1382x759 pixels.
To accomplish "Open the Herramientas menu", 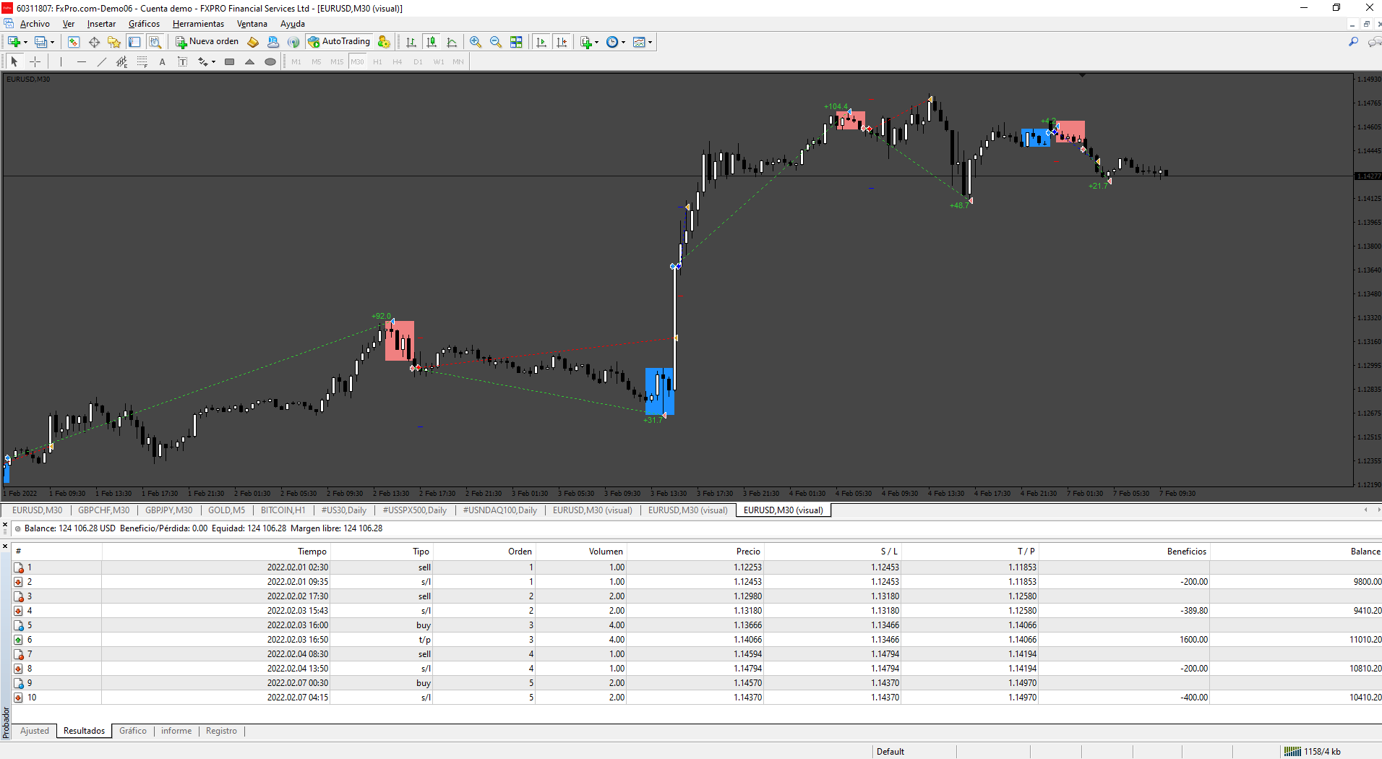I will click(x=198, y=24).
